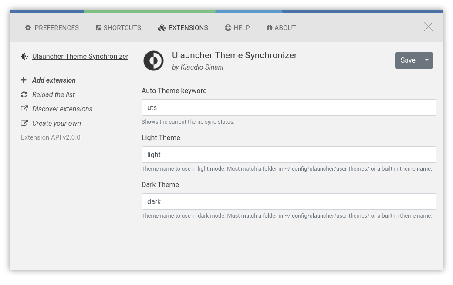Viewport: 453px width, 285px height.
Task: Click Reload the list
Action: click(x=54, y=94)
